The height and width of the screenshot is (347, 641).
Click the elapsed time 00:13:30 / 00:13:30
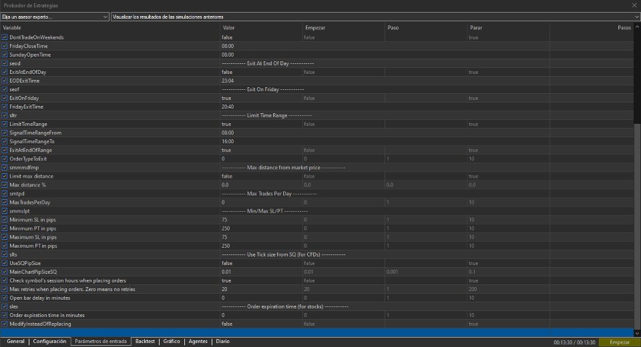coord(574,342)
